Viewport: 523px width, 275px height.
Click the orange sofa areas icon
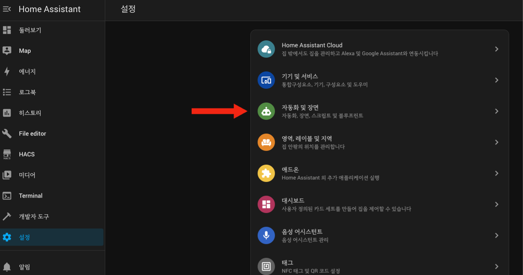pos(266,142)
